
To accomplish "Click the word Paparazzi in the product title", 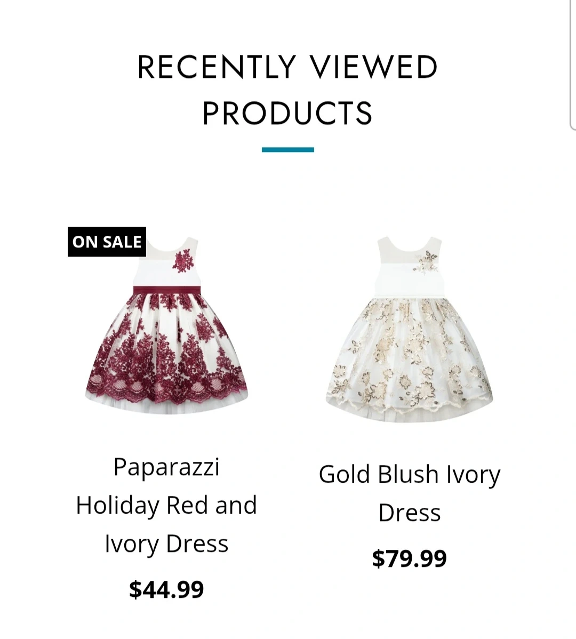I will 166,467.
